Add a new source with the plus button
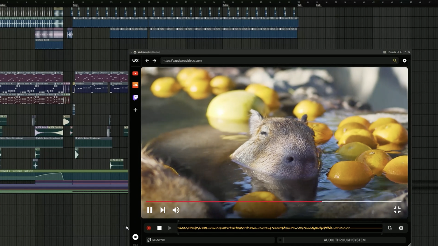438x246 pixels. coord(135,110)
